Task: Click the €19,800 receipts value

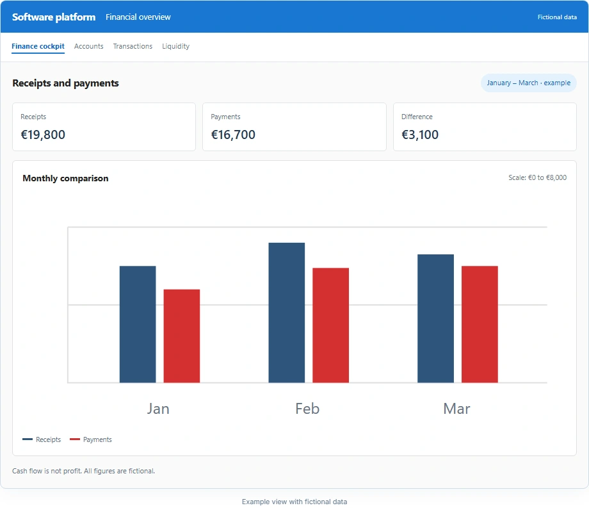Action: point(43,135)
